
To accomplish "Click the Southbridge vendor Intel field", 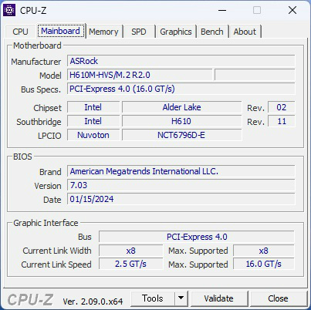I will (93, 121).
